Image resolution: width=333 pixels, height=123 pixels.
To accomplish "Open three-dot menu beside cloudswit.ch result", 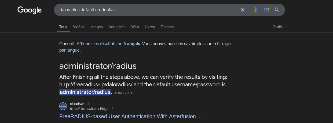I will 112,109.
